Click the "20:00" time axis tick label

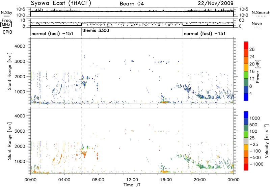(x=200, y=180)
